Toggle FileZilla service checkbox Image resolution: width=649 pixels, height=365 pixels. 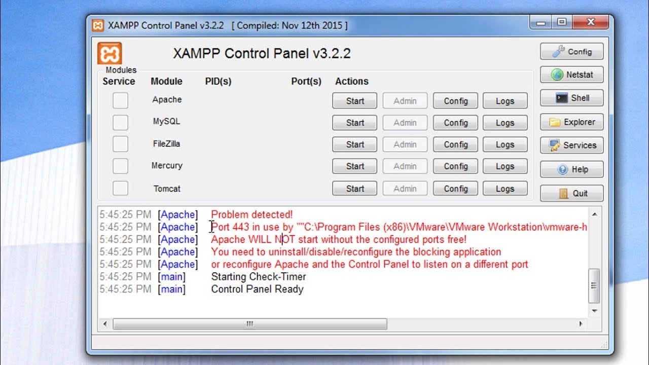[120, 144]
